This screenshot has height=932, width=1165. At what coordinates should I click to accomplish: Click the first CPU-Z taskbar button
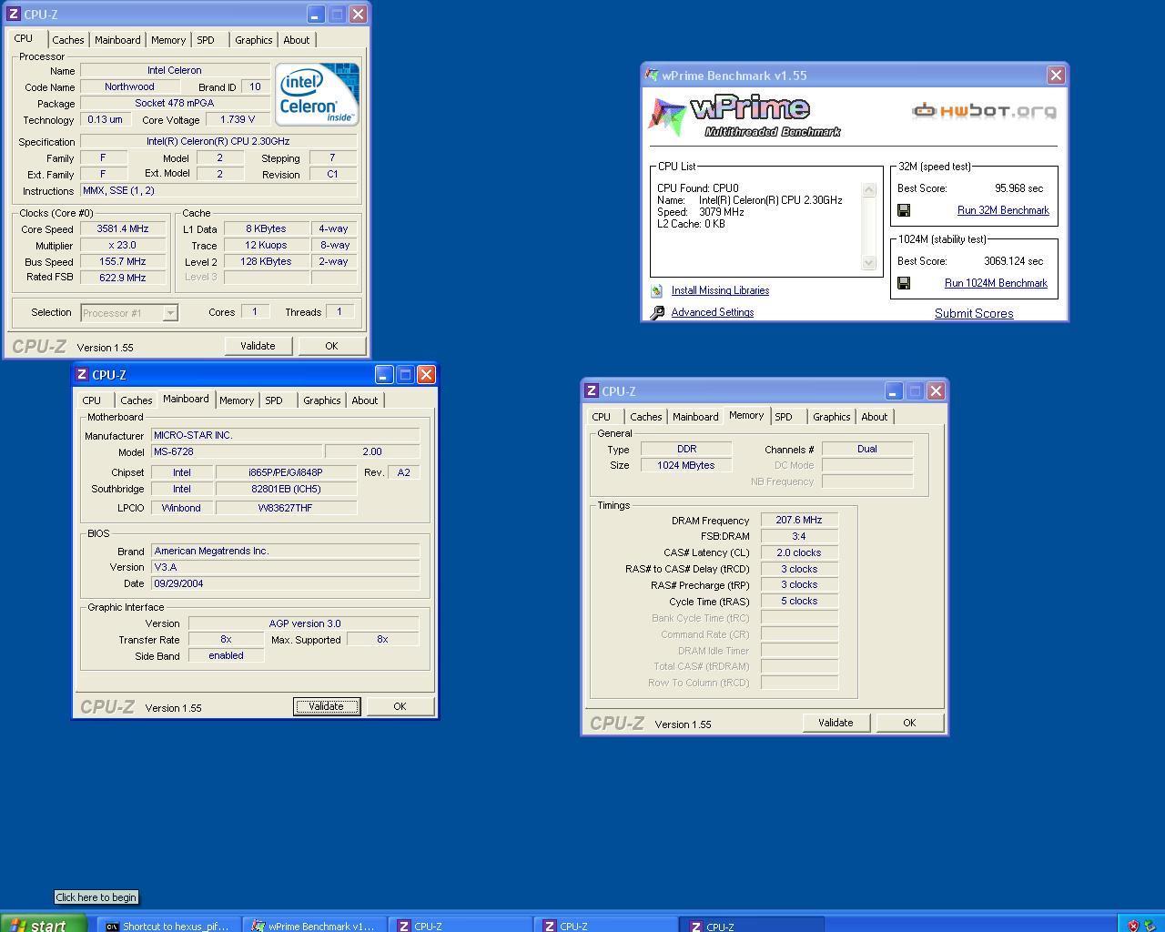click(461, 926)
